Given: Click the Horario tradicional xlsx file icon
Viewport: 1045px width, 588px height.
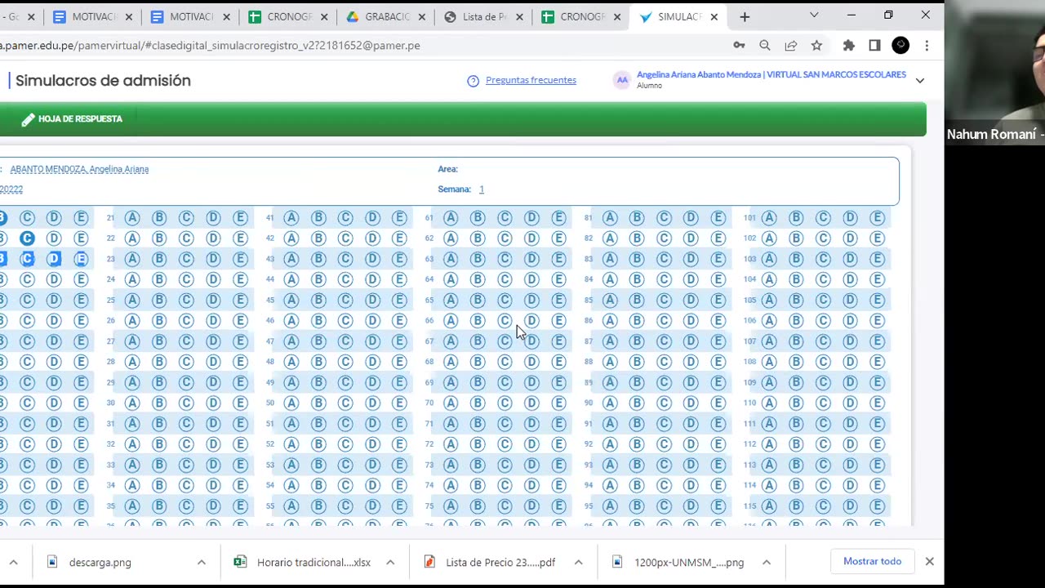Looking at the screenshot, I should [x=240, y=562].
